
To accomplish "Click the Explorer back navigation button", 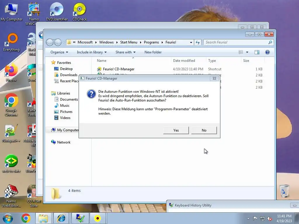I will click(50, 42).
